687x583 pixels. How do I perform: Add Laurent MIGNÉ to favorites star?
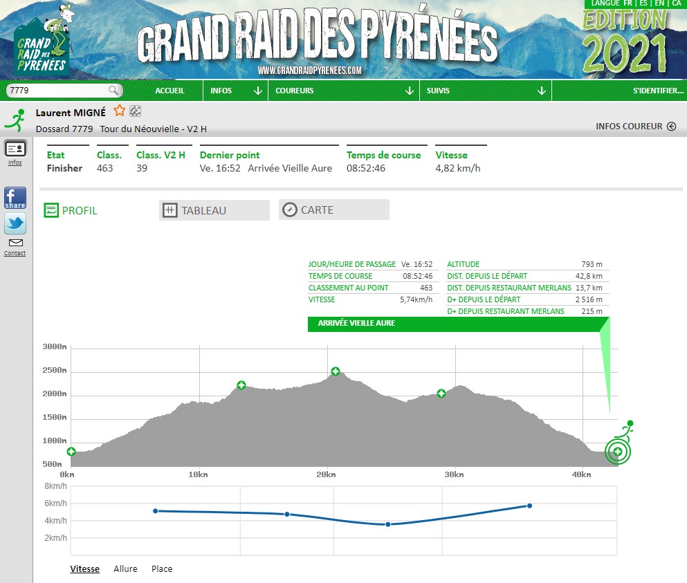click(x=119, y=111)
